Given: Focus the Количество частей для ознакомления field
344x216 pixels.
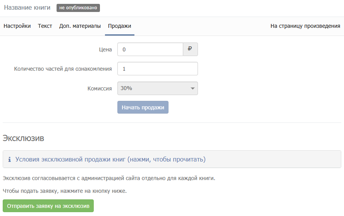Looking at the screenshot, I should [x=158, y=69].
